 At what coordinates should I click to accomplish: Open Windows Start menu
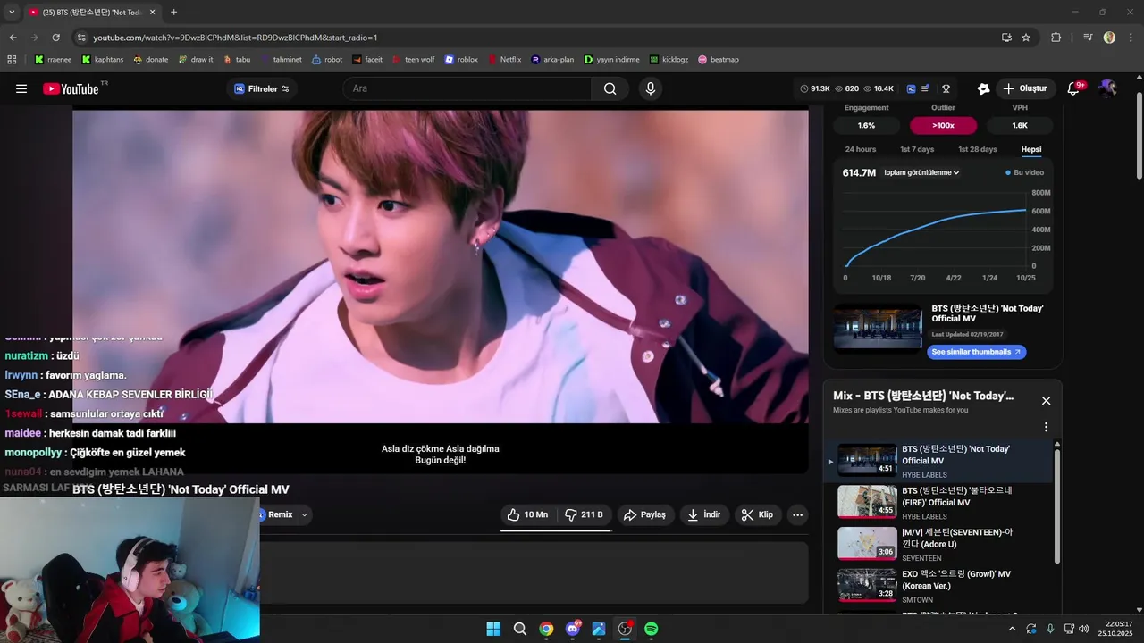click(x=493, y=629)
